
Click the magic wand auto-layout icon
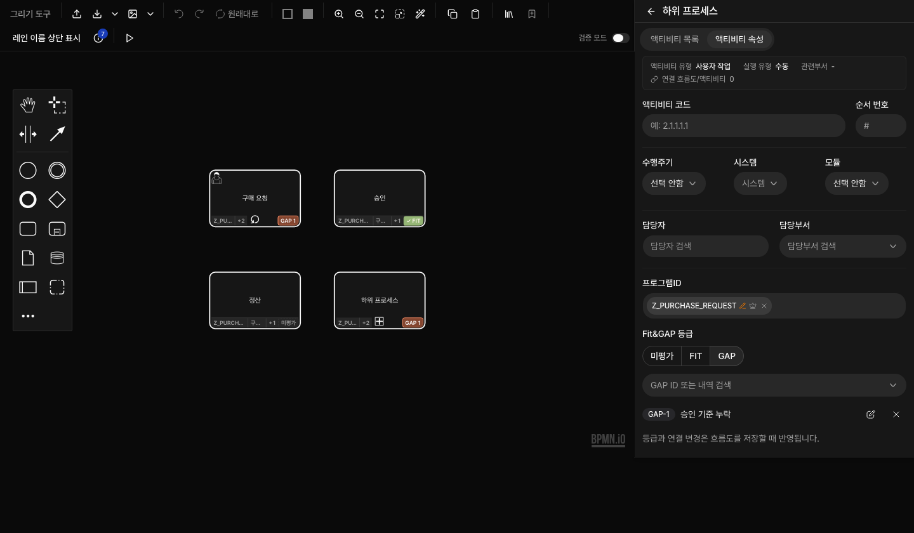[420, 14]
